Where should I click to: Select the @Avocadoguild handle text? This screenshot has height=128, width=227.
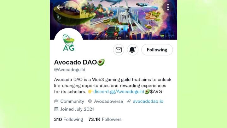[x=70, y=70]
